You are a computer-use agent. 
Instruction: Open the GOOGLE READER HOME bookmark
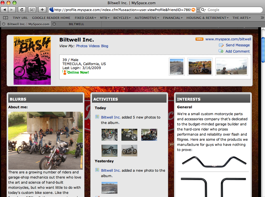coord(51,18)
